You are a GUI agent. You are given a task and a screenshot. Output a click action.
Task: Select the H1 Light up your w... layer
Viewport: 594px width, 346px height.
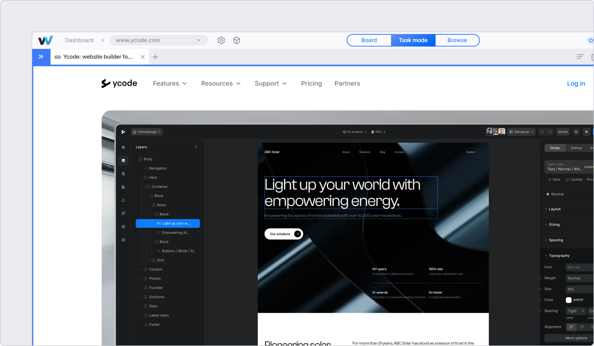tap(168, 223)
